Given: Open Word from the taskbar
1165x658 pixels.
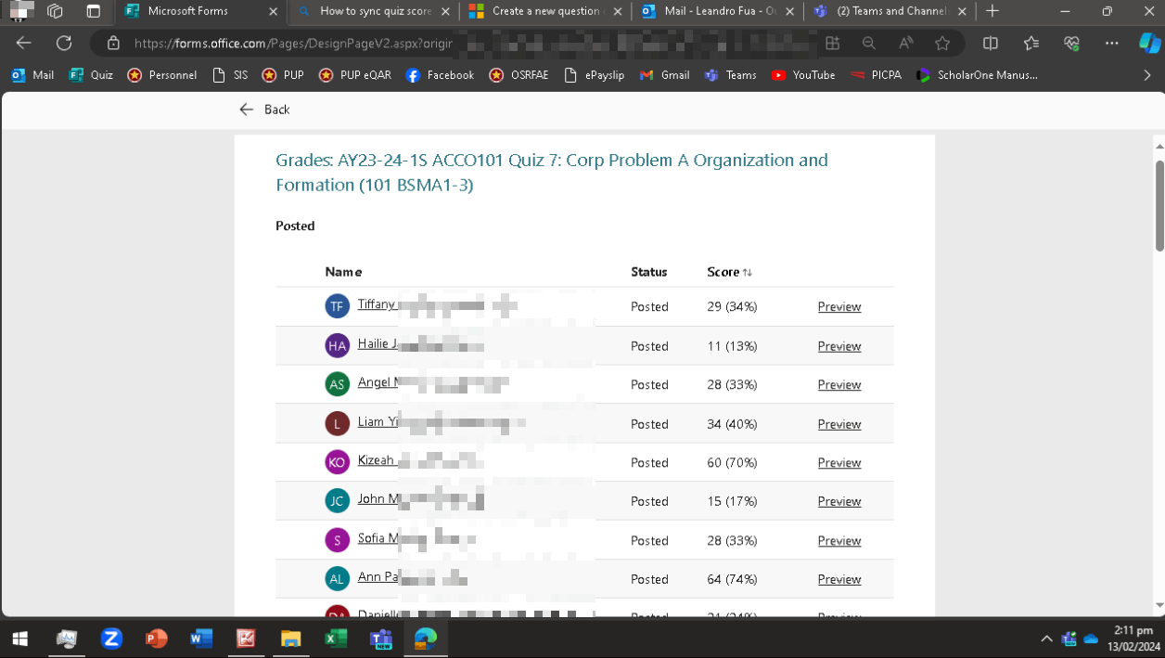Looking at the screenshot, I should [200, 639].
